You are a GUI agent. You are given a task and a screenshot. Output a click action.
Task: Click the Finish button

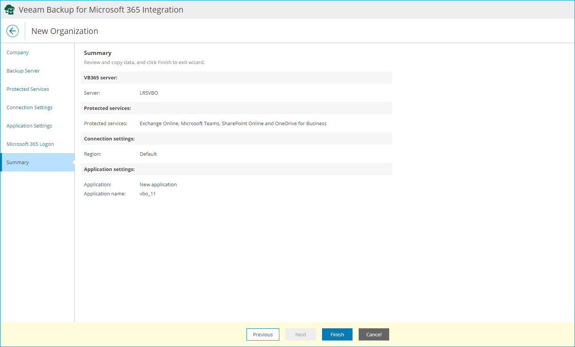pos(337,334)
